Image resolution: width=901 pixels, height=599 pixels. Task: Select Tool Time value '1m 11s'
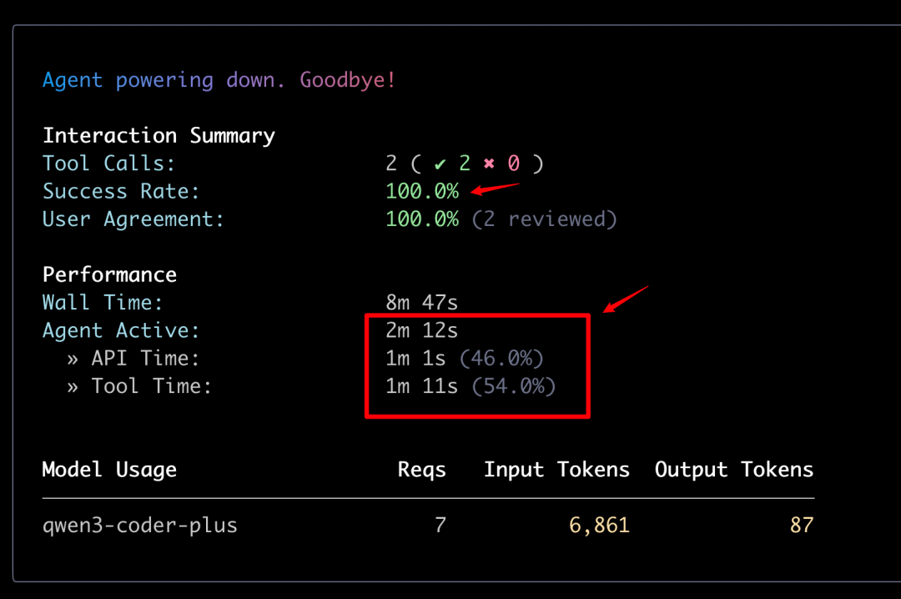pyautogui.click(x=422, y=386)
